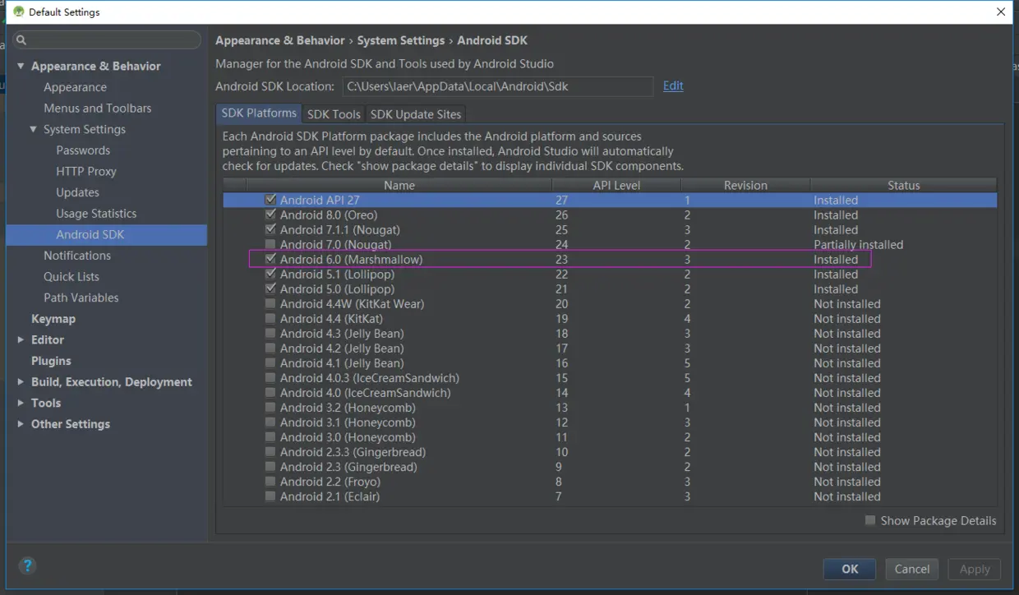1019x595 pixels.
Task: Open Notifications settings item
Action: pos(77,256)
